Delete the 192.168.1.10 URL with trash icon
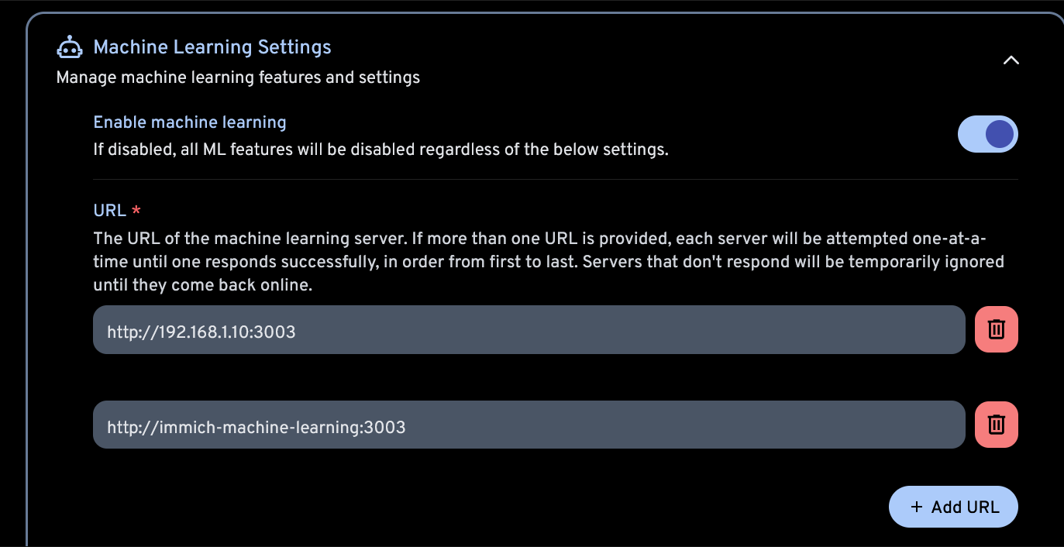Image resolution: width=1064 pixels, height=547 pixels. click(x=996, y=329)
